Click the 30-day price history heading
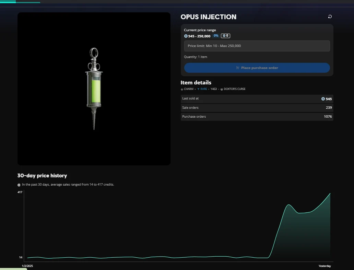The image size is (354, 270). click(x=42, y=176)
